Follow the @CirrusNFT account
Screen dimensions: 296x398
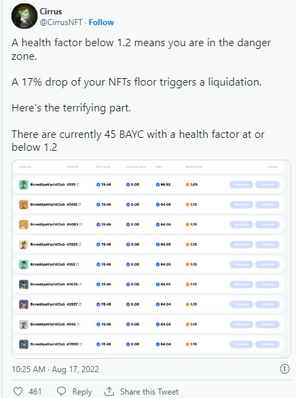[x=101, y=22]
